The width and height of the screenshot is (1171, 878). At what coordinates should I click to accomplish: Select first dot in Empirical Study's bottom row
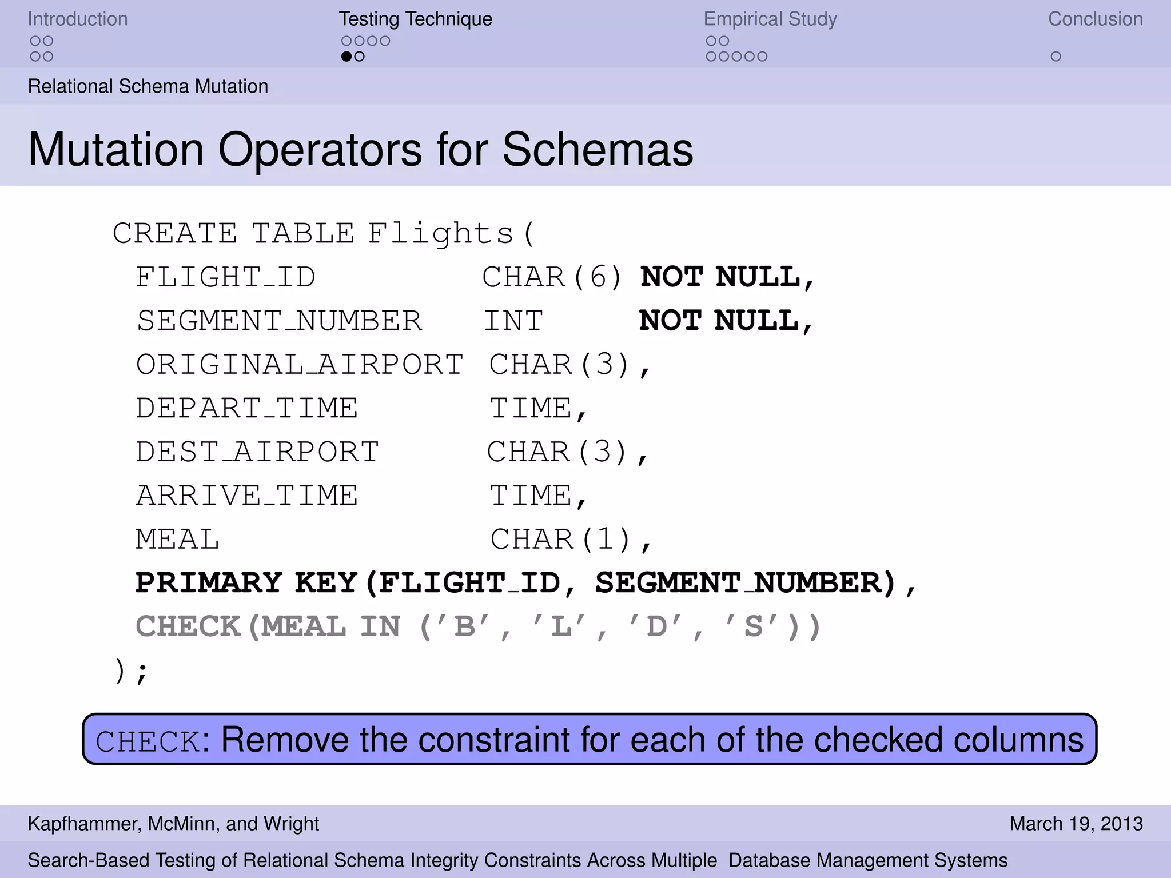coord(711,57)
